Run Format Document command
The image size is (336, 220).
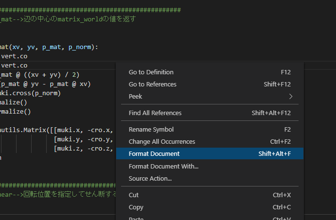(154, 154)
